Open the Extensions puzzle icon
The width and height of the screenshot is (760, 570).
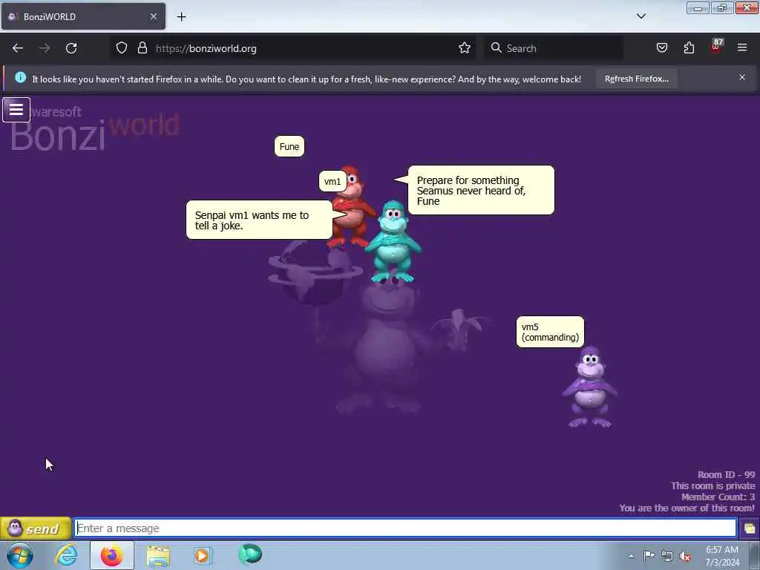click(689, 48)
